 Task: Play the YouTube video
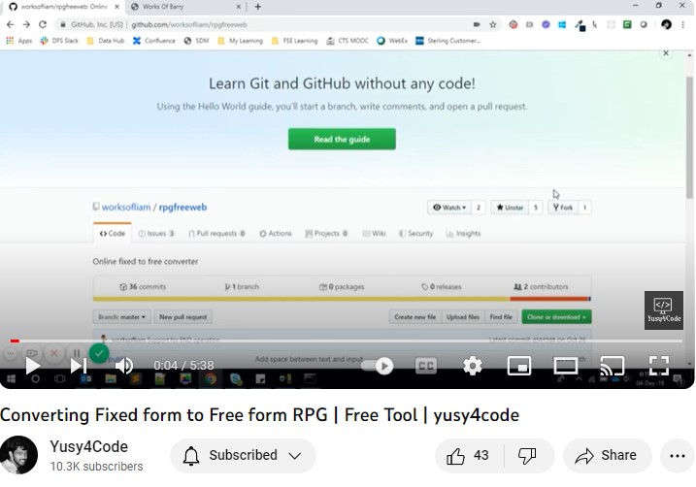click(33, 366)
